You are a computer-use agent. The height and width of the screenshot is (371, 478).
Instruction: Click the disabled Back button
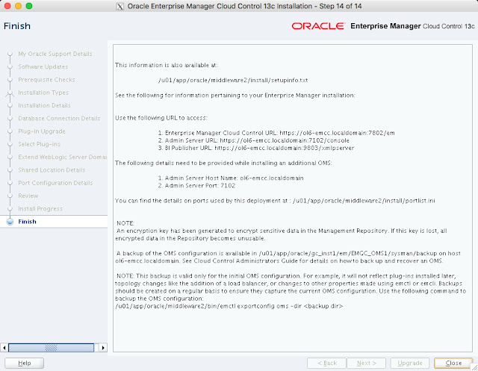(326, 363)
